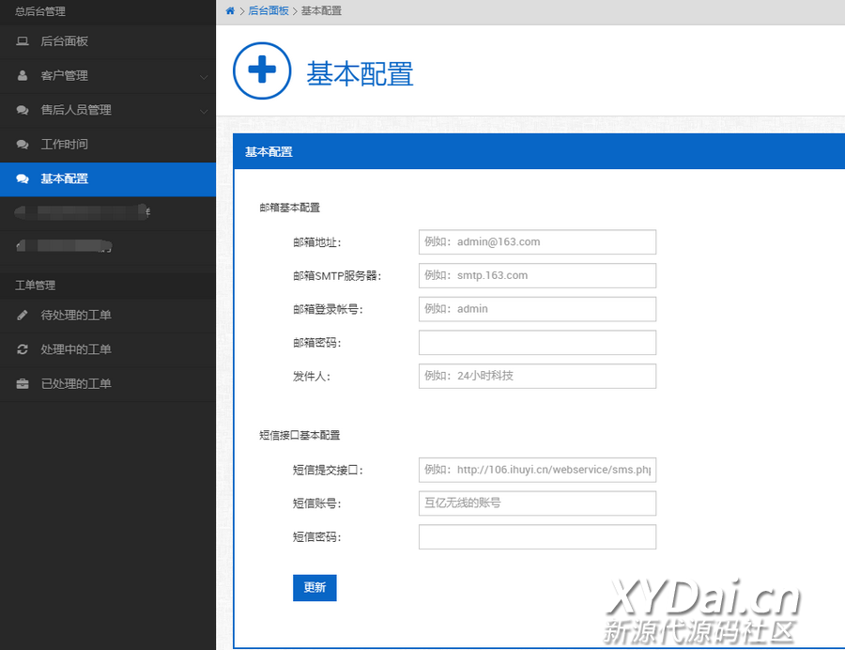This screenshot has width=845, height=650.
Task: Open the 工作时间 menu item
Action: pyautogui.click(x=64, y=145)
